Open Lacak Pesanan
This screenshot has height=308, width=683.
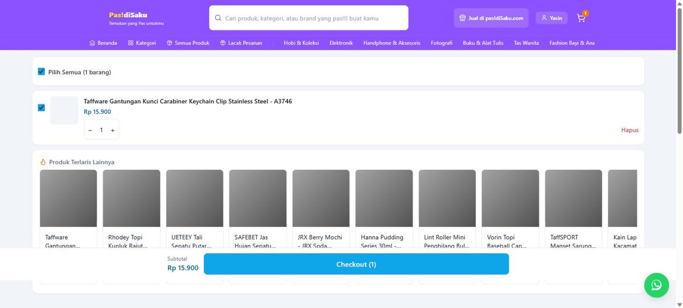[x=241, y=43]
